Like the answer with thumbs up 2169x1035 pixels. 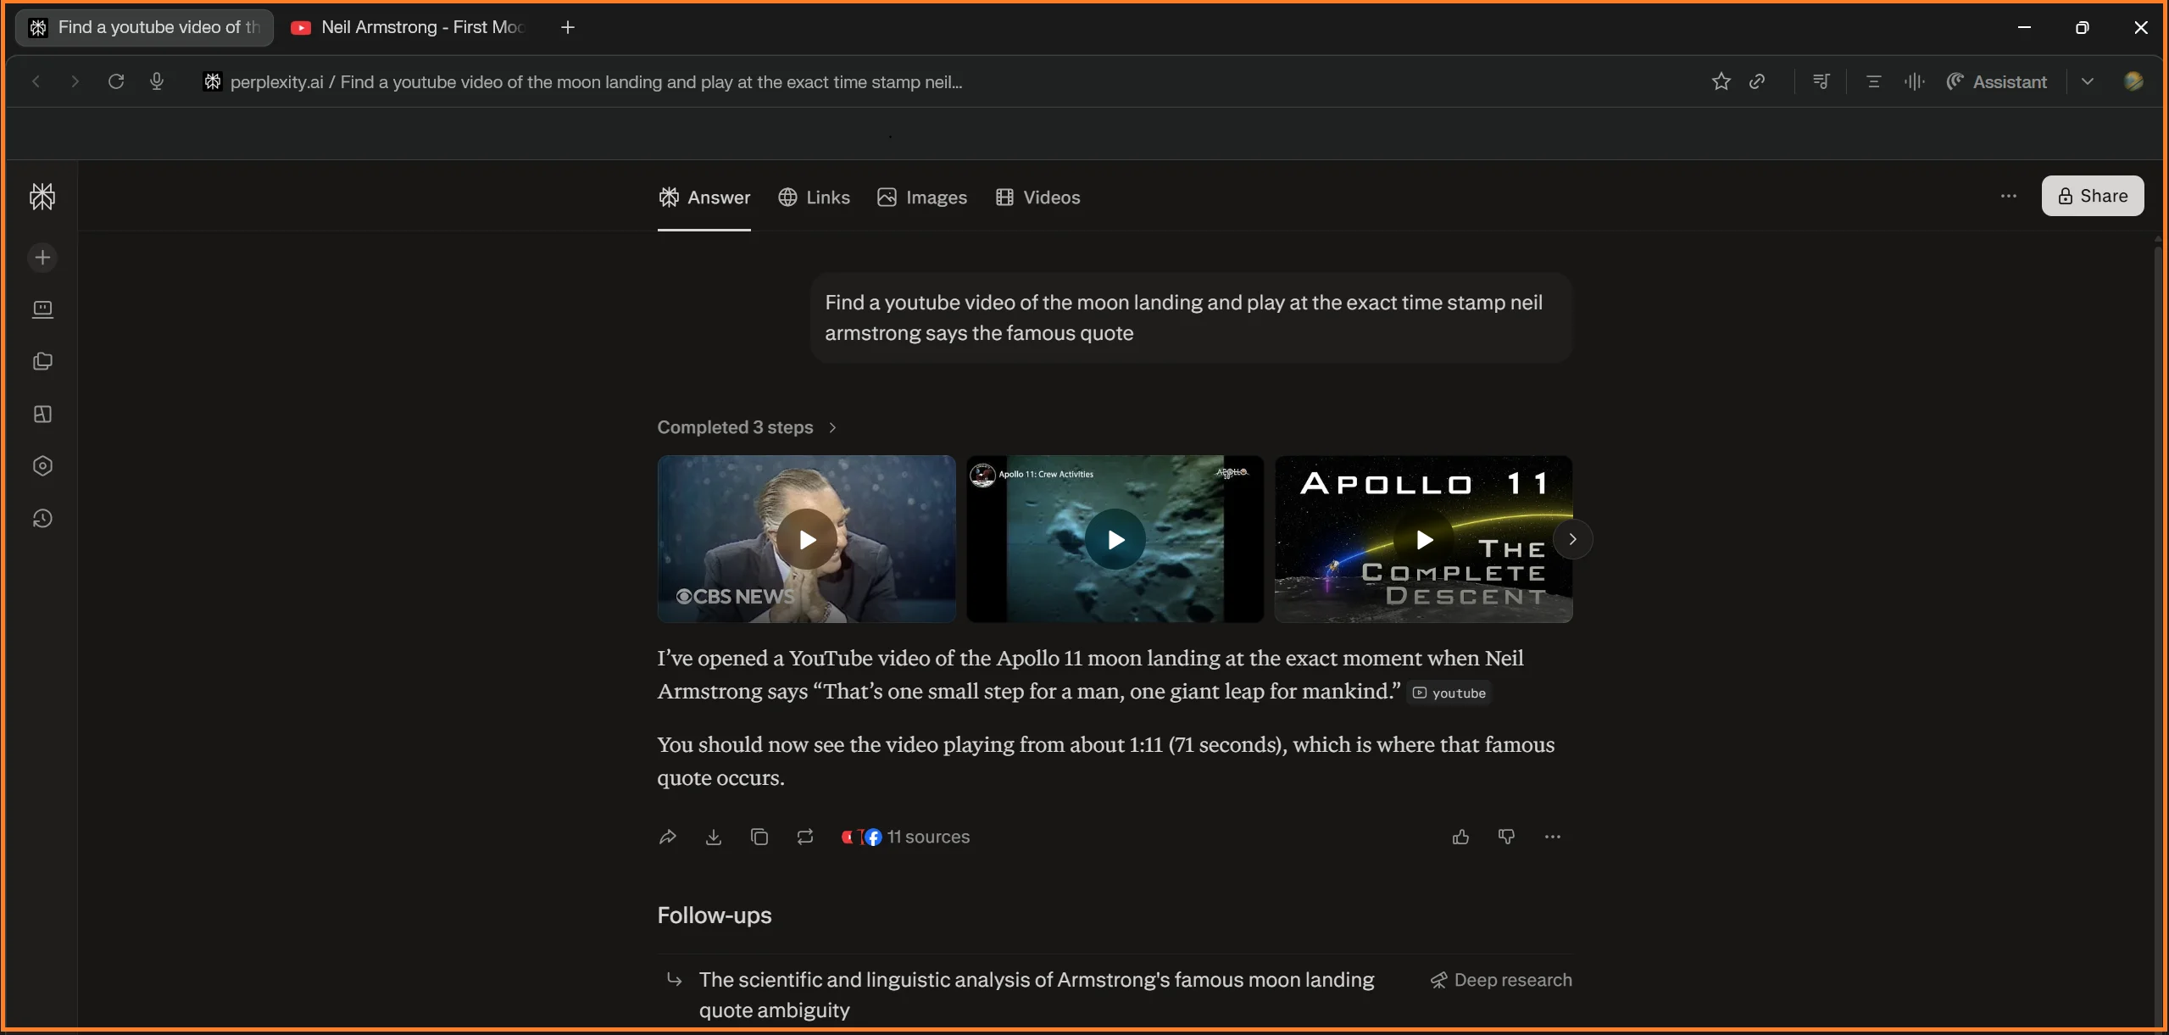click(x=1460, y=837)
